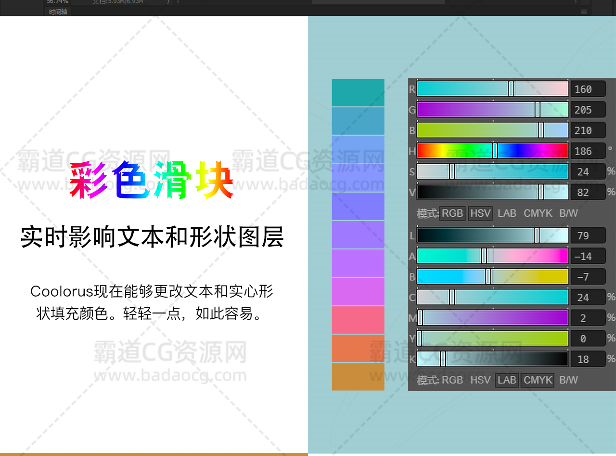Toggle LAB mode in the lower mode row
This screenshot has height=456, width=616.
[507, 380]
